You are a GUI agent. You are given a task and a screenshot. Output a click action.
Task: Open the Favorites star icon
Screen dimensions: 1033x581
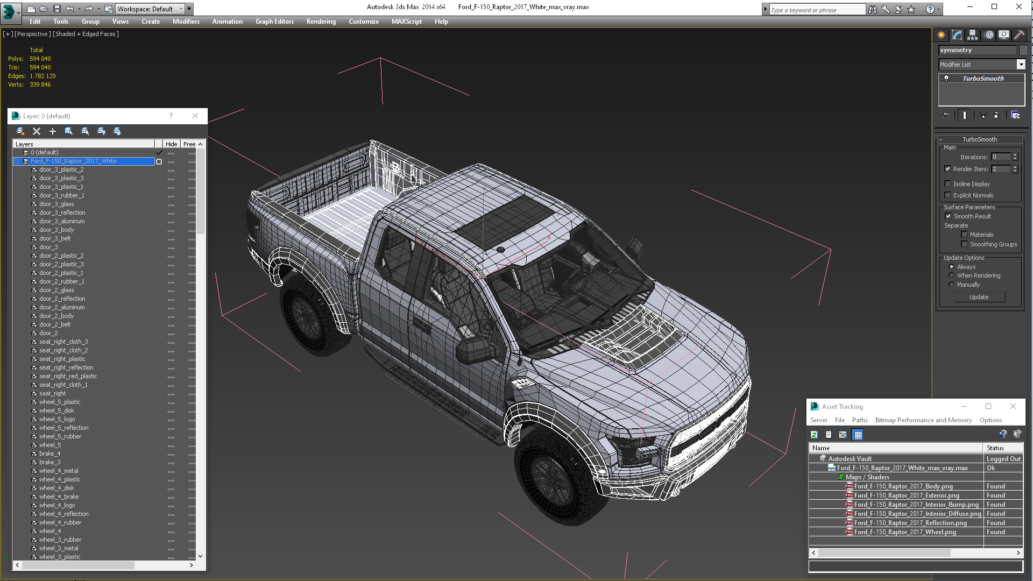[x=911, y=9]
